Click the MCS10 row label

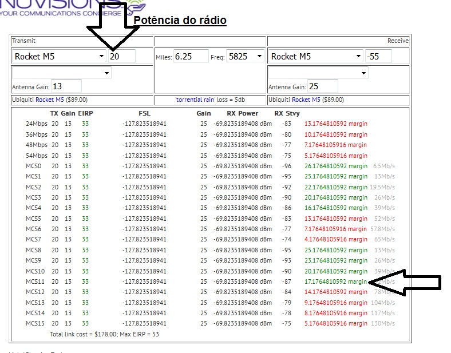pos(35,271)
